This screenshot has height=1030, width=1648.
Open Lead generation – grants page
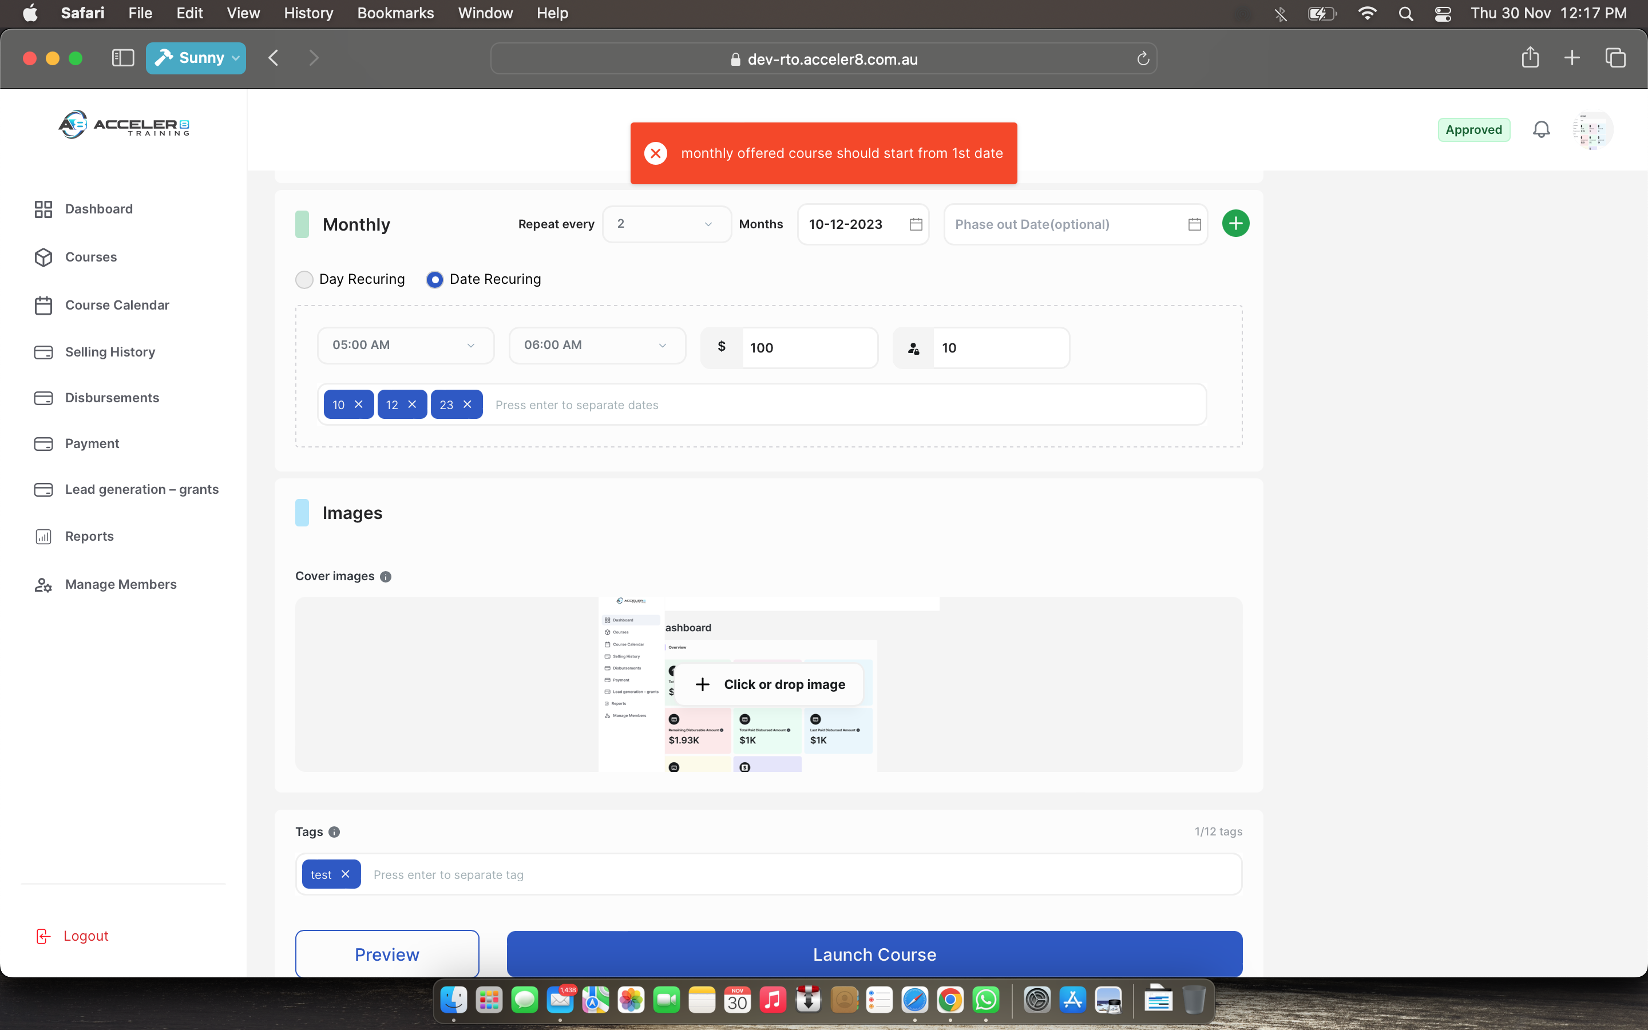coord(126,489)
